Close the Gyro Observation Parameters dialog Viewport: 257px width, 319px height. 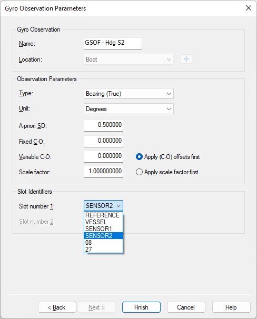tap(249, 8)
